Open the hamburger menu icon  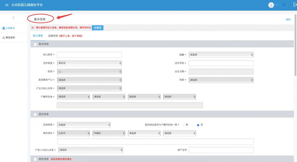pyautogui.click(x=7, y=5)
